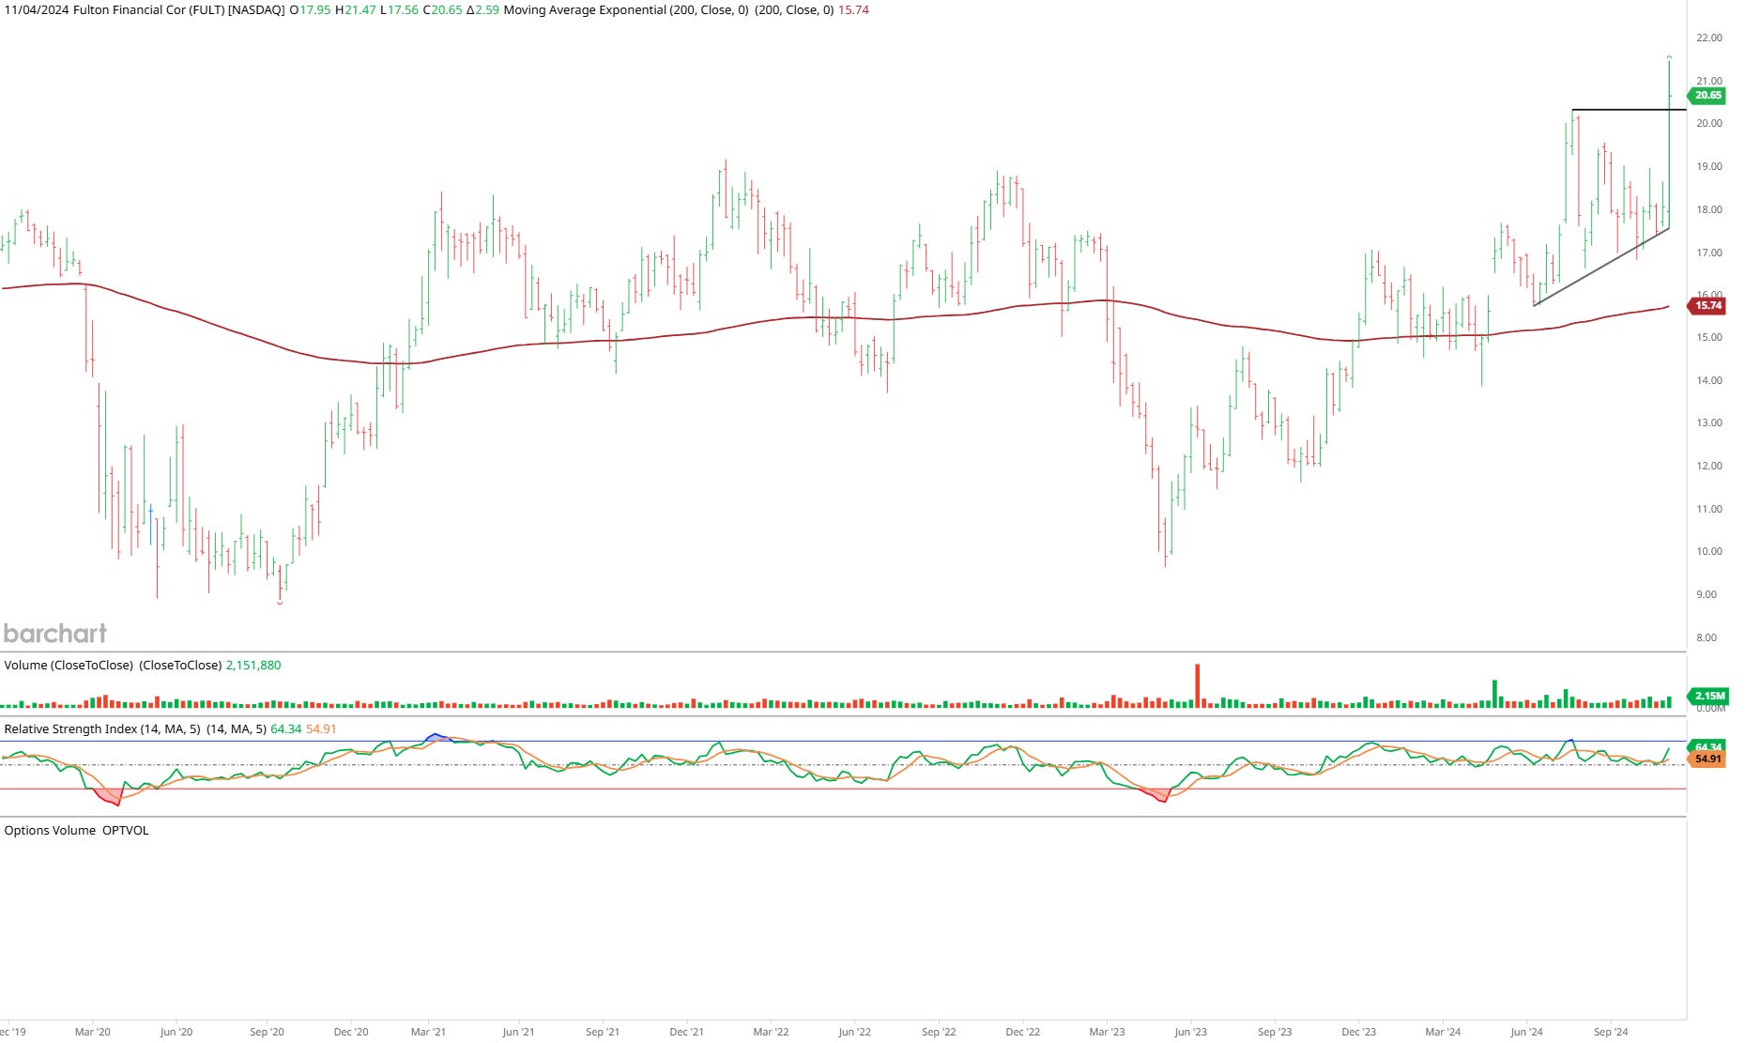Click the dark red 15.74 tag on price axis
1745x1043 pixels.
click(1707, 305)
